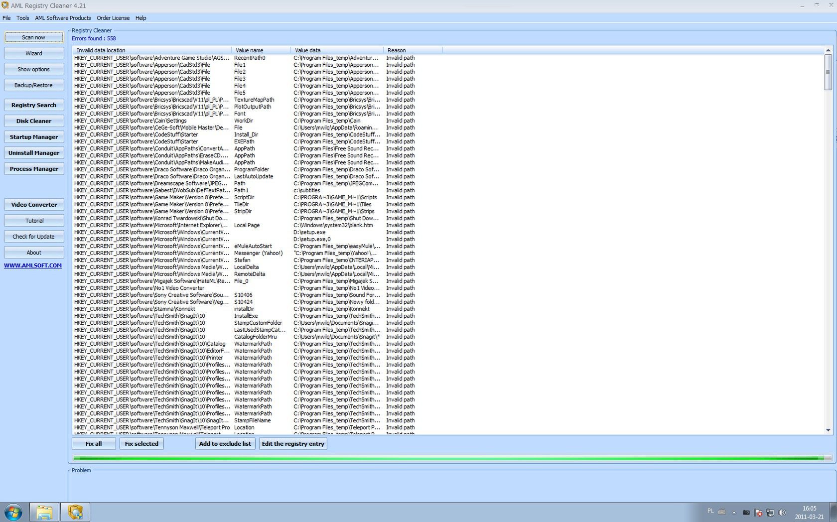Open the File menu
This screenshot has width=837, height=522.
click(6, 18)
